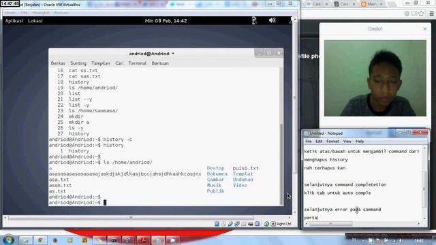Image resolution: width=436 pixels, height=245 pixels.
Task: Open Tampilan menu in the terminal
Action: (101, 63)
